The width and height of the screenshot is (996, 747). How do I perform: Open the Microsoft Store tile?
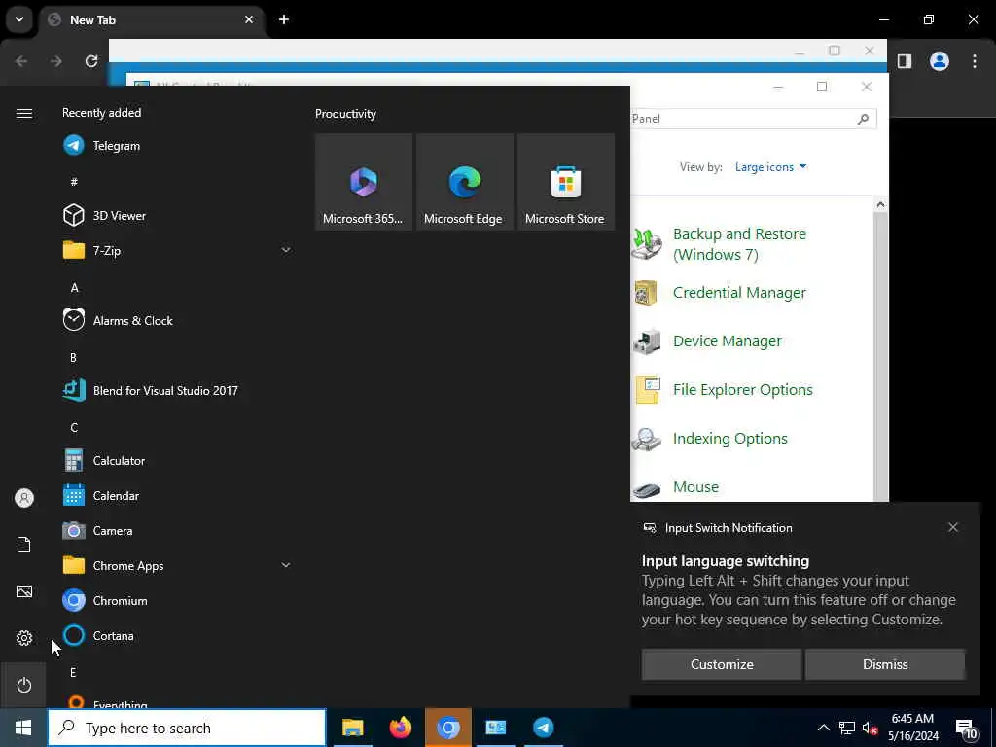coord(565,182)
